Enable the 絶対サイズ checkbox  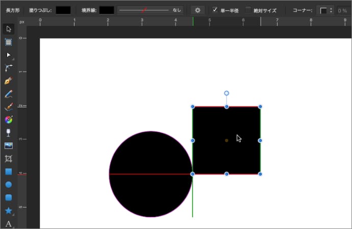click(x=248, y=10)
